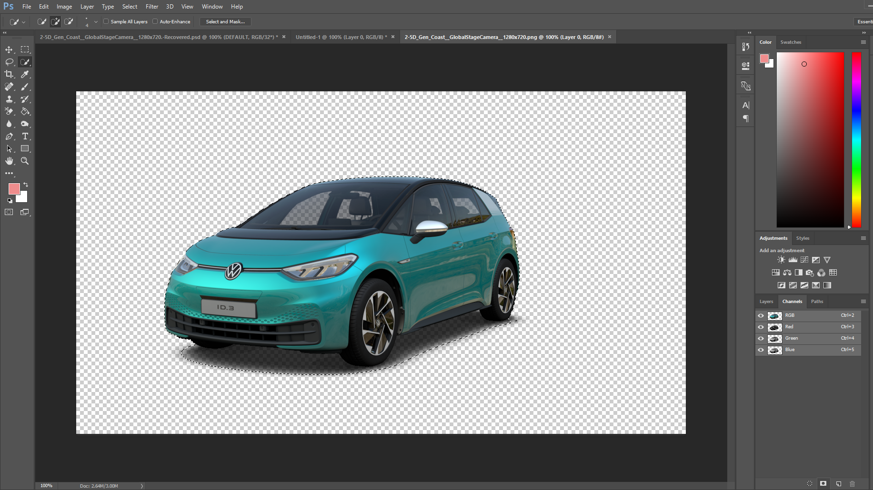Save selection as channel
The width and height of the screenshot is (873, 490).
coord(823,483)
